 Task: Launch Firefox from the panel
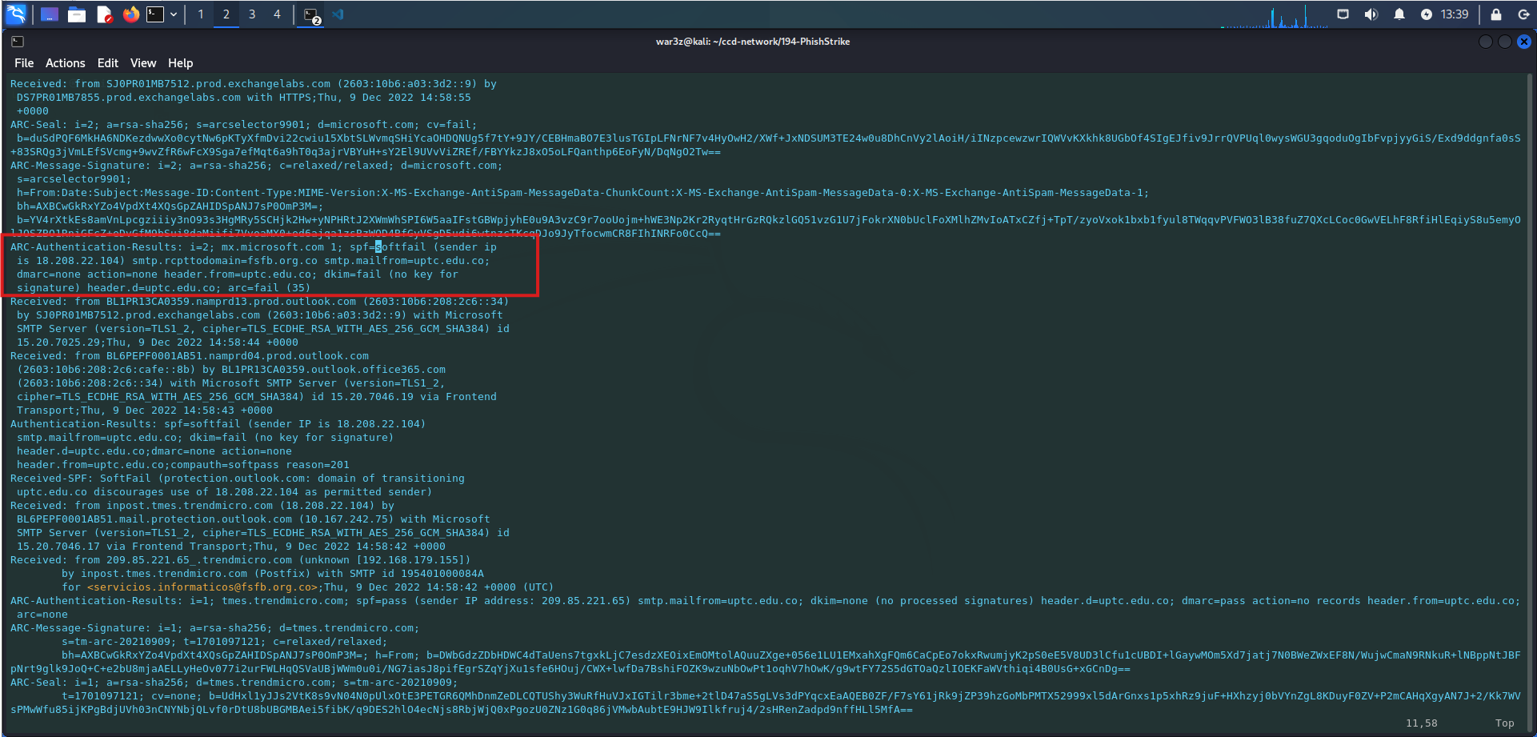(131, 14)
